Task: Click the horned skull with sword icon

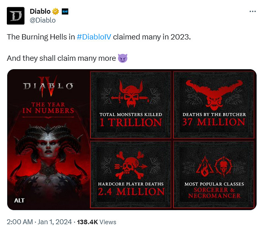Action: pyautogui.click(x=130, y=93)
